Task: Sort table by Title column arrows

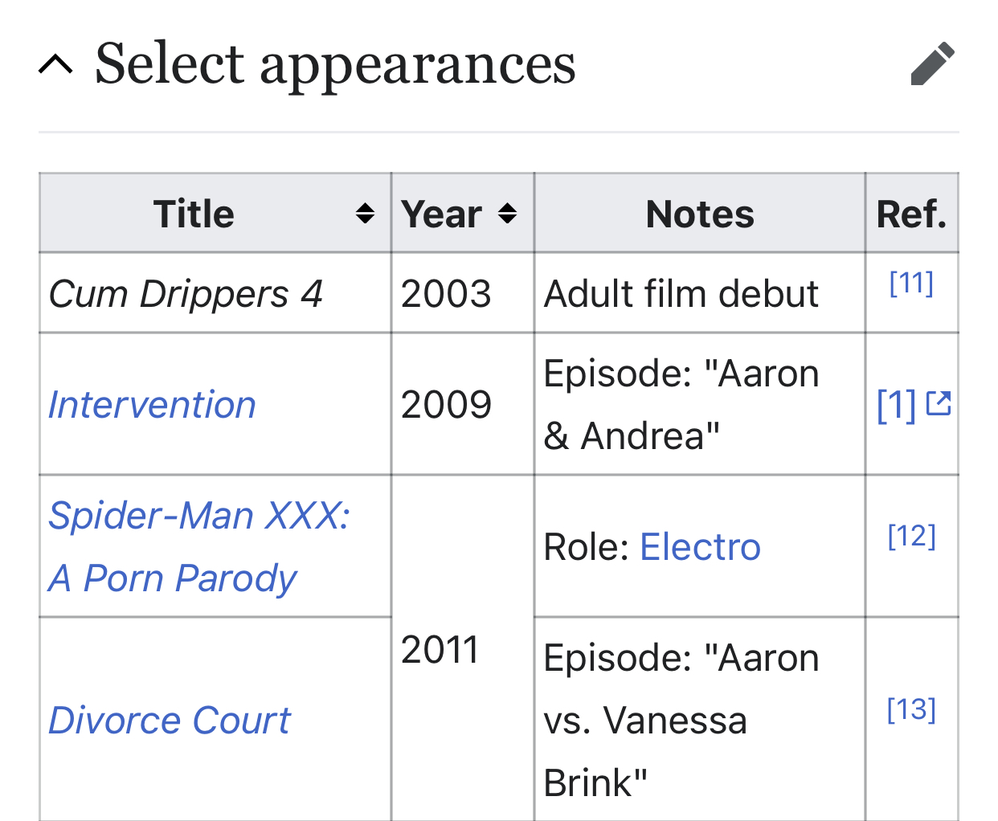Action: coord(365,214)
